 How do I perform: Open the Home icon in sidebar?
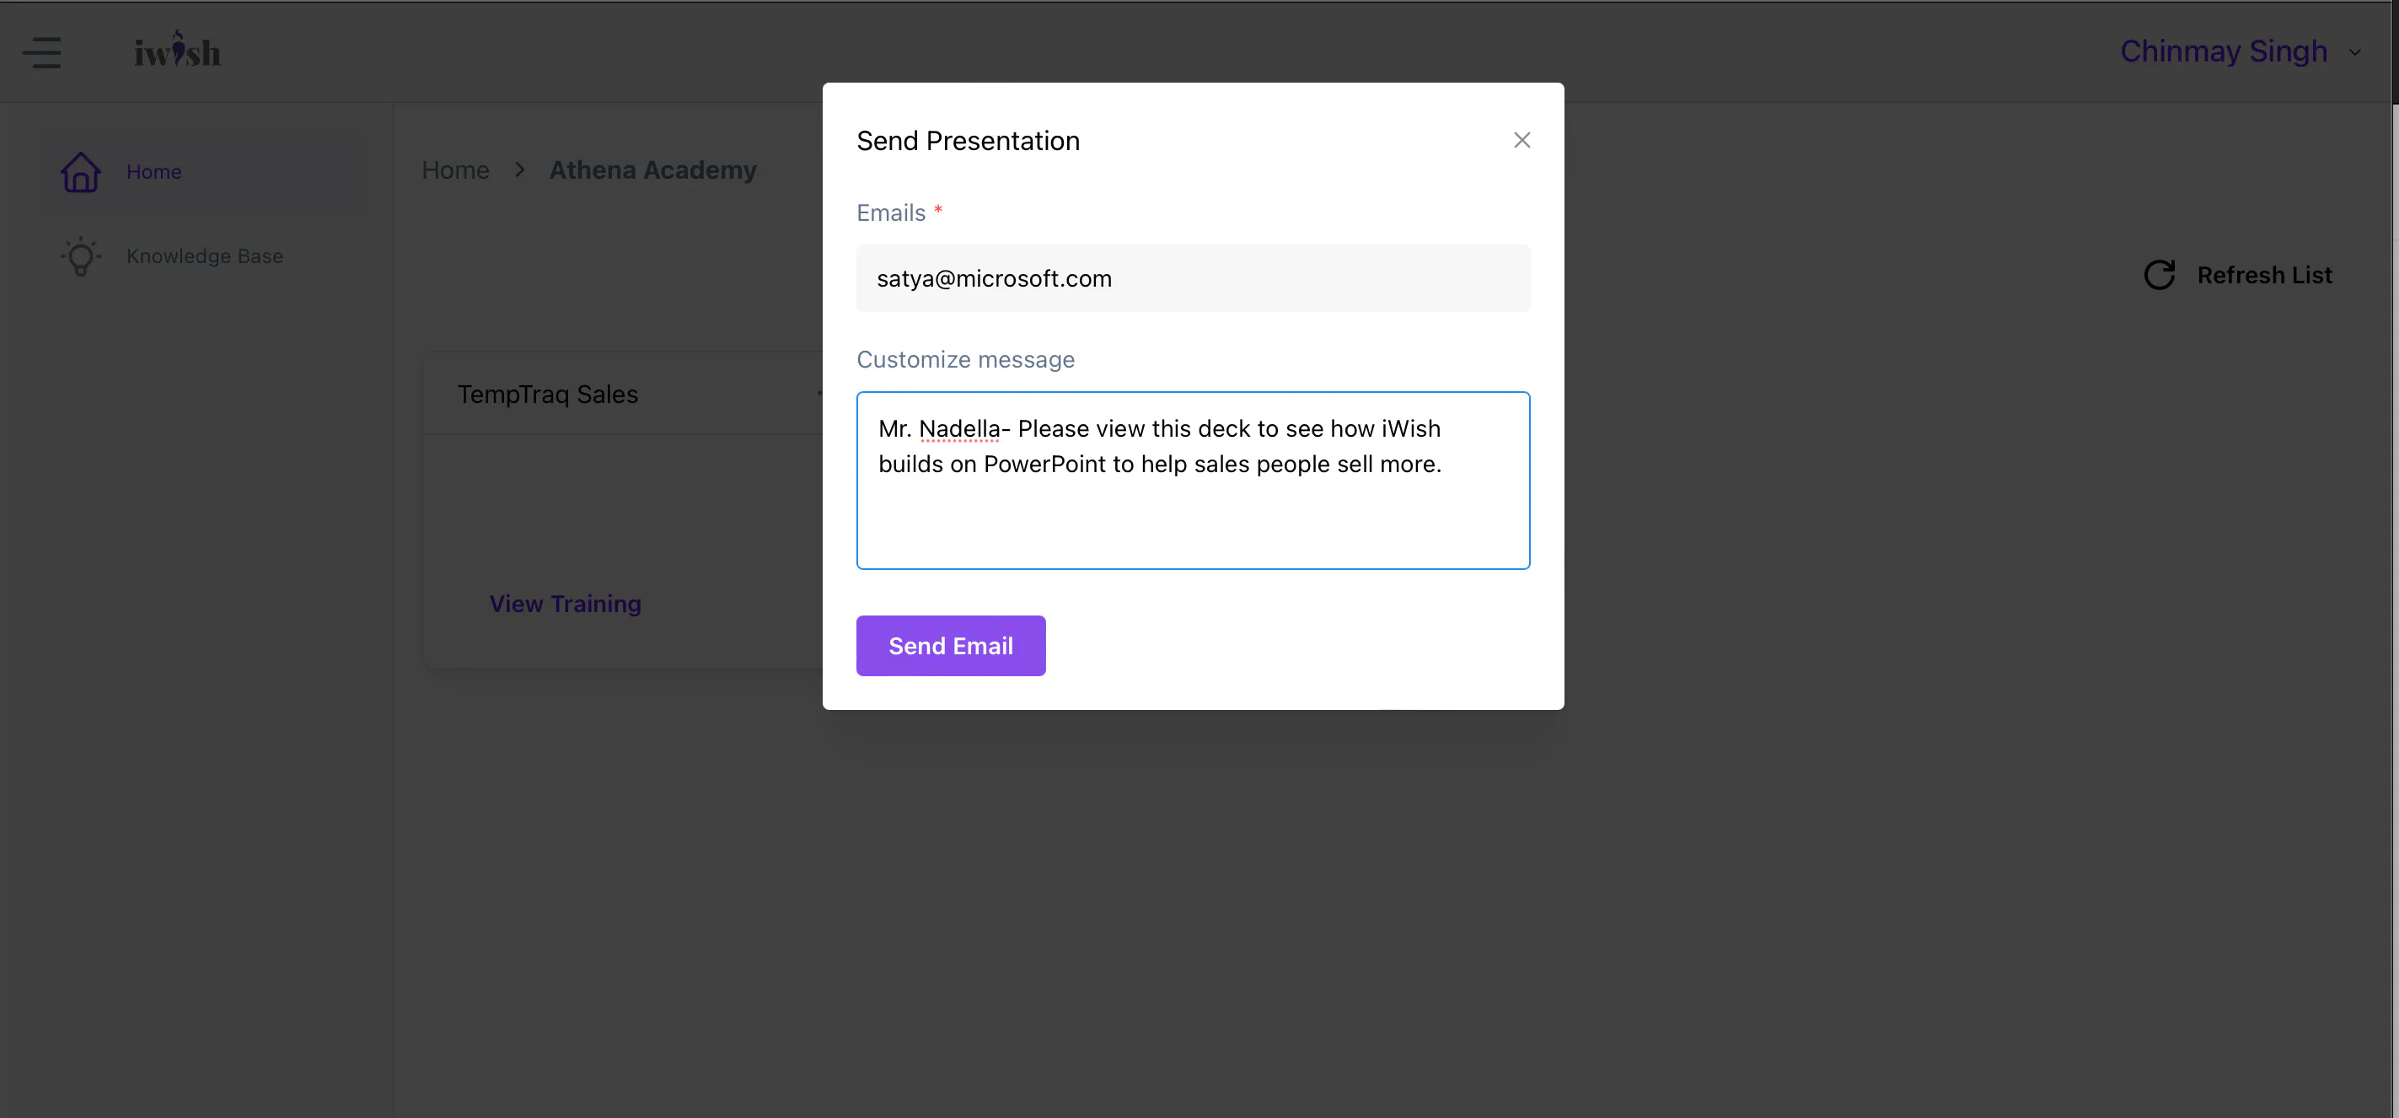[x=81, y=172]
